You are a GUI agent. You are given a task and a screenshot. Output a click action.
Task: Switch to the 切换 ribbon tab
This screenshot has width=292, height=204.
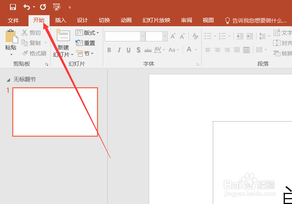[x=104, y=20]
